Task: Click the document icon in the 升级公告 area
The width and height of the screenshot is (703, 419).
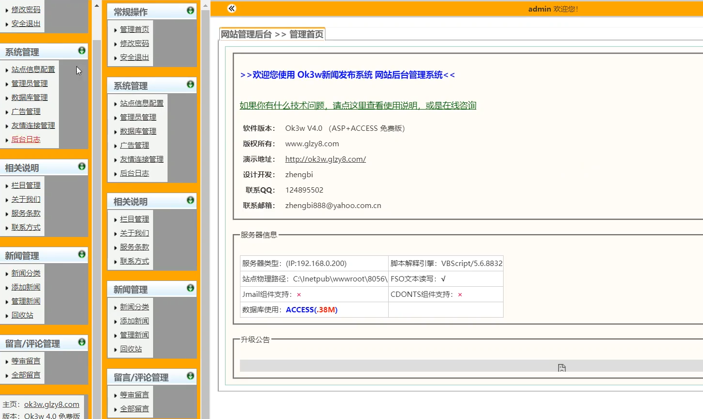Action: pyautogui.click(x=562, y=367)
